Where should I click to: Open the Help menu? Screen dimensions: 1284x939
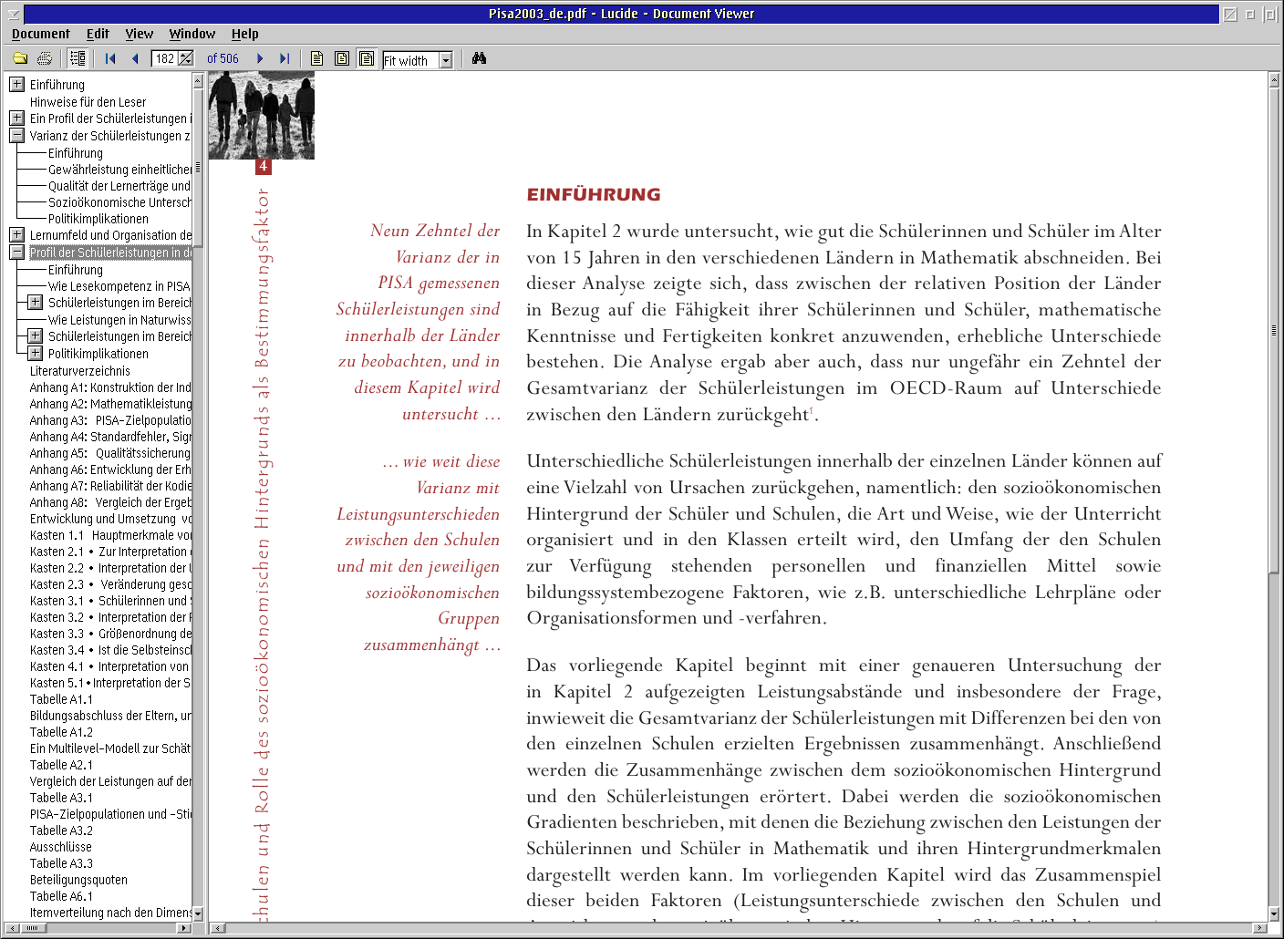[244, 34]
